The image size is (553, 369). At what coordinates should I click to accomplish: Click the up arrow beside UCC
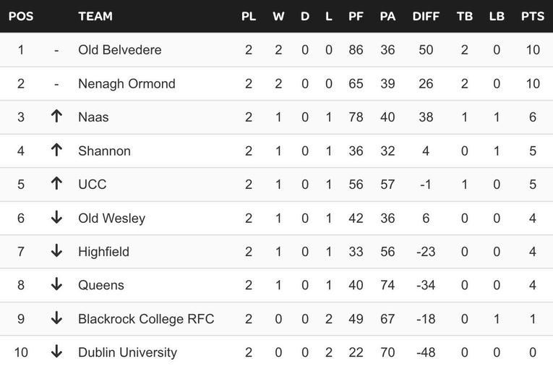pyautogui.click(x=56, y=184)
